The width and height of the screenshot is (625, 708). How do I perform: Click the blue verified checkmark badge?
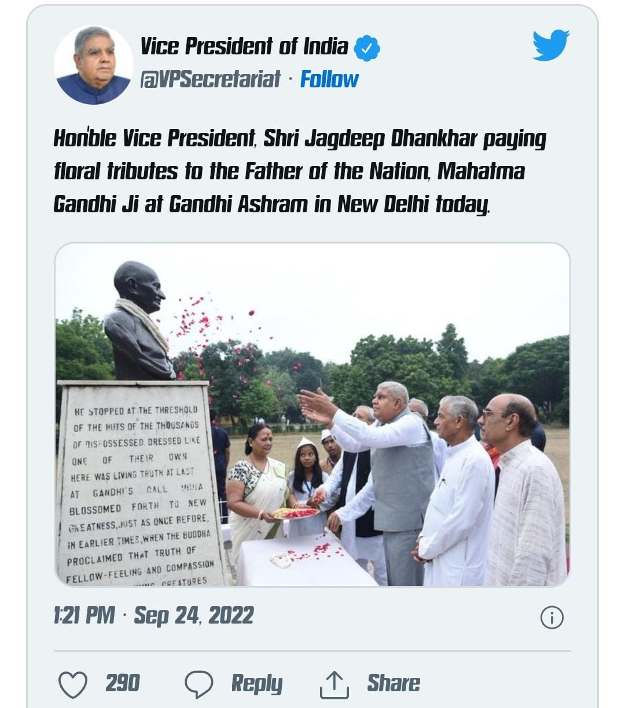[367, 49]
